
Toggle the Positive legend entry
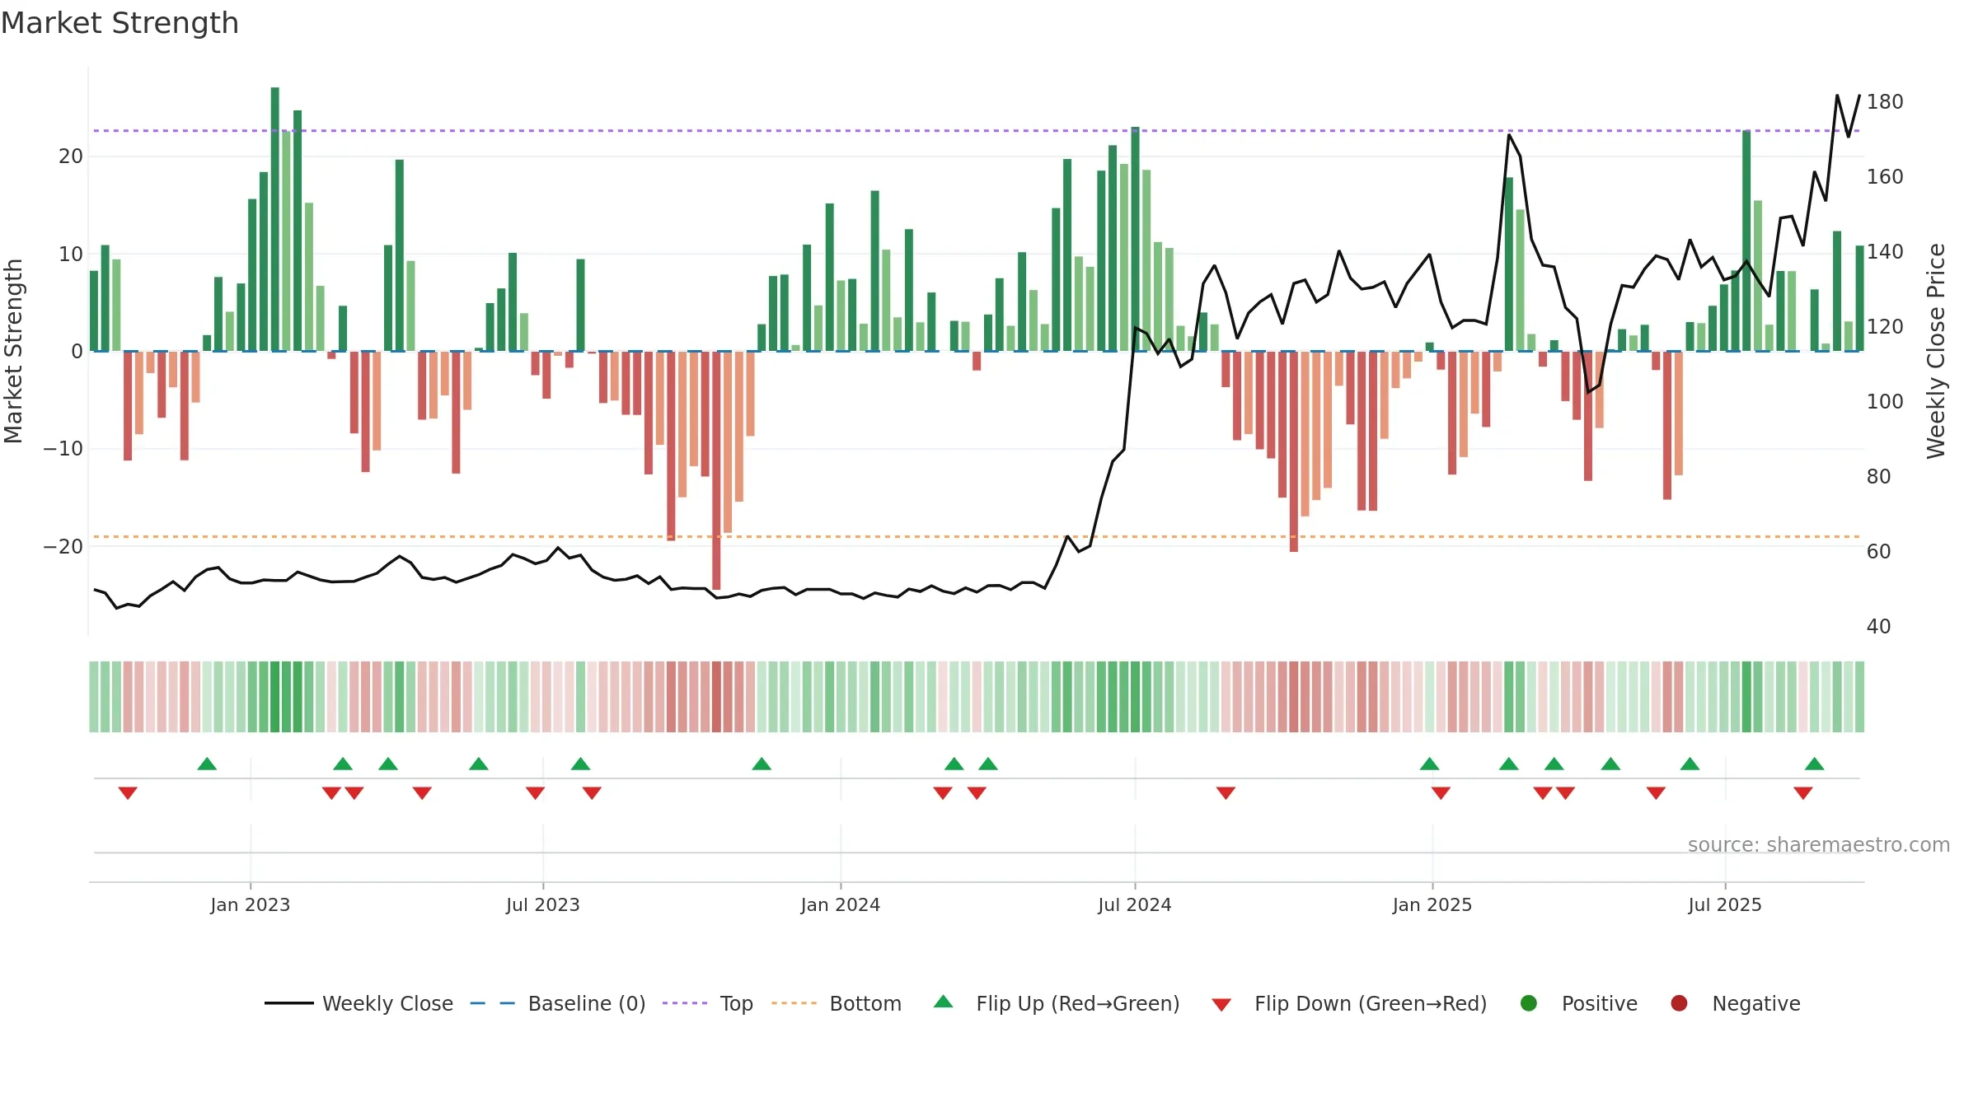(x=1578, y=1003)
